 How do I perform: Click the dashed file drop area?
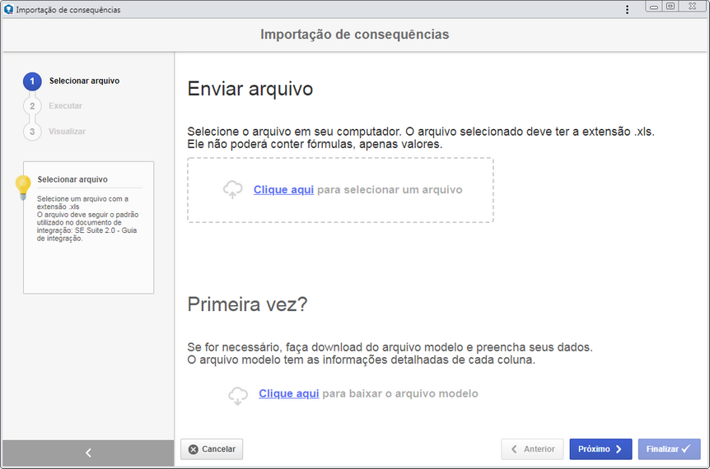click(340, 190)
